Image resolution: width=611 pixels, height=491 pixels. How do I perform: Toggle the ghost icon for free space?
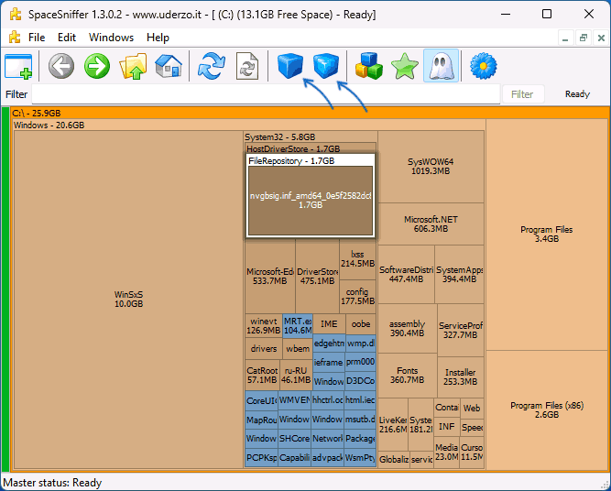(440, 66)
